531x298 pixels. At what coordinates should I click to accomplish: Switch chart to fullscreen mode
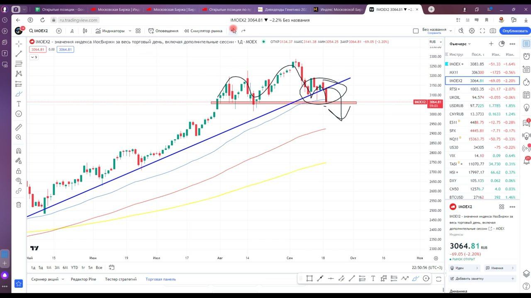click(482, 31)
